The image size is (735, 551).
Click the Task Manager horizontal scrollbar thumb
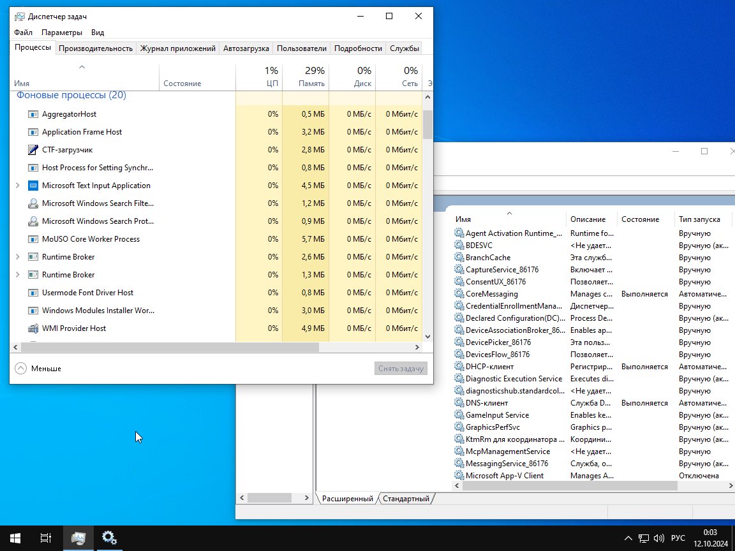point(169,347)
